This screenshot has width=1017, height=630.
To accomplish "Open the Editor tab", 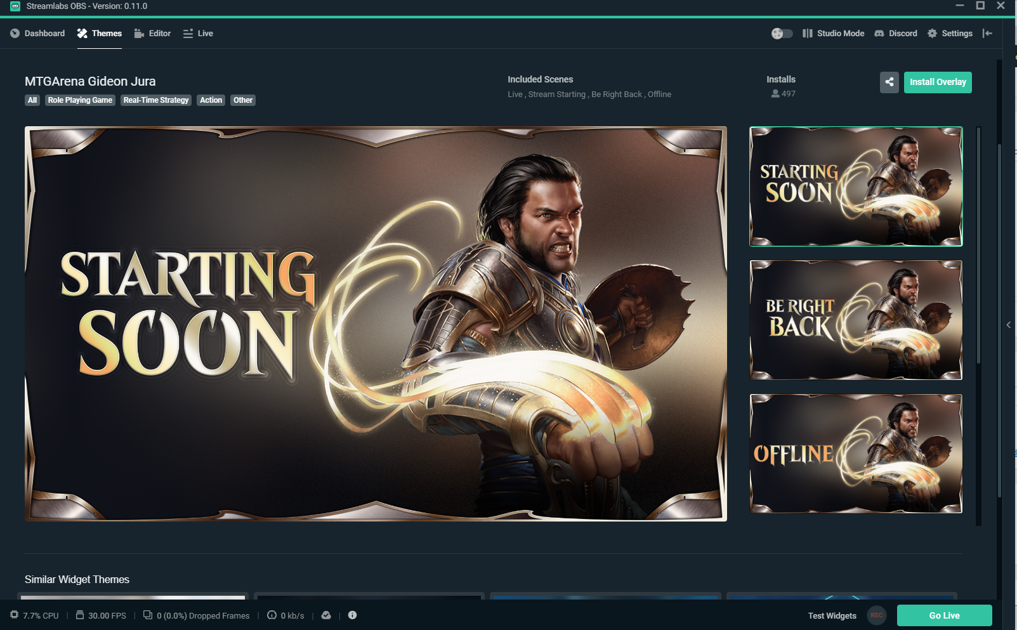I will coord(152,34).
